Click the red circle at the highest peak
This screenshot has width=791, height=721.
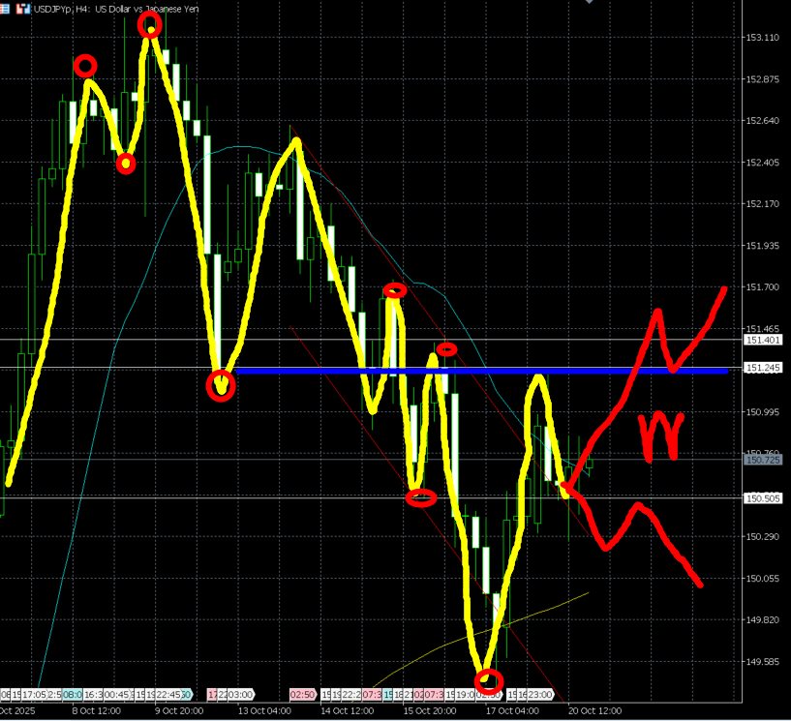coord(149,25)
